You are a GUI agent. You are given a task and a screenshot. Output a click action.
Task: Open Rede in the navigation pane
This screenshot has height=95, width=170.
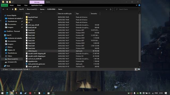(x=8, y=66)
